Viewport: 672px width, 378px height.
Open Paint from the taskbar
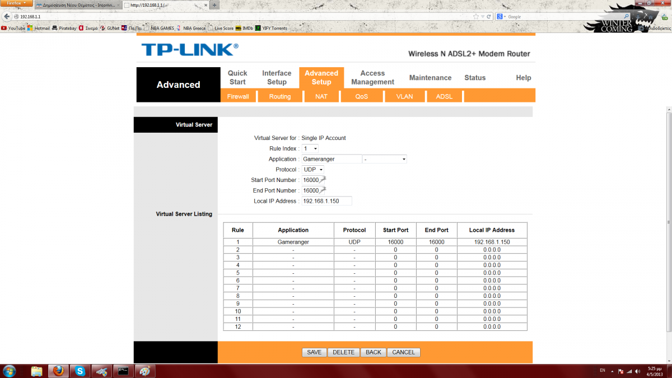pyautogui.click(x=144, y=371)
